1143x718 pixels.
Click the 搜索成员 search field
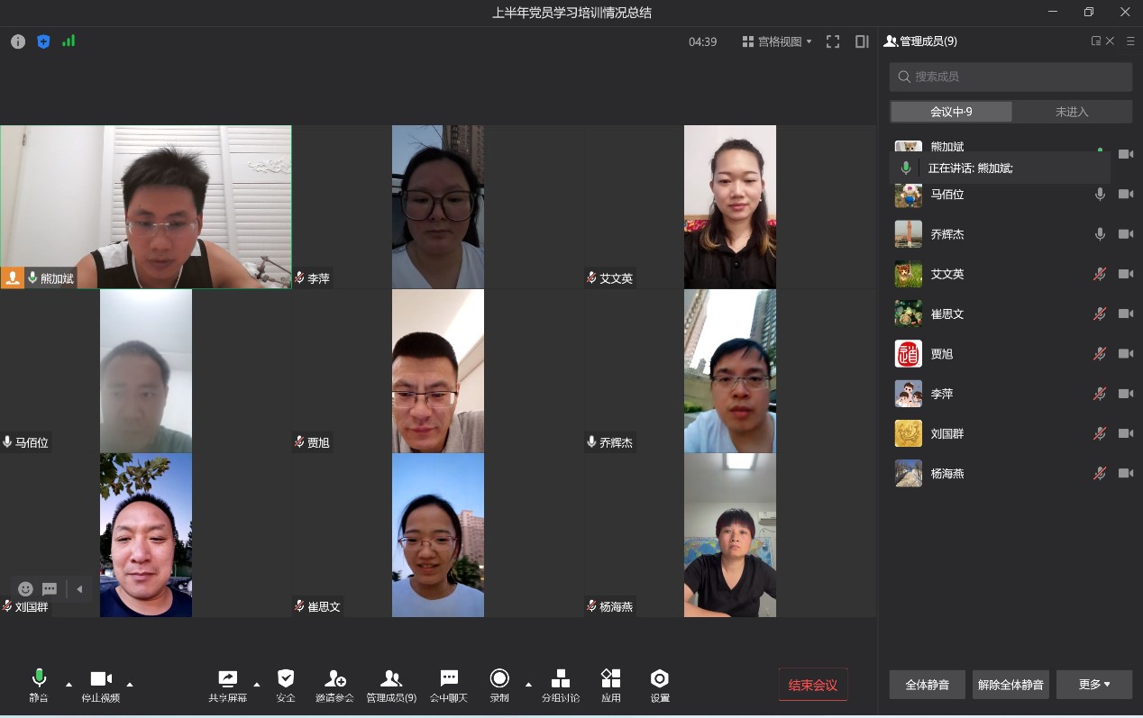click(x=1010, y=77)
